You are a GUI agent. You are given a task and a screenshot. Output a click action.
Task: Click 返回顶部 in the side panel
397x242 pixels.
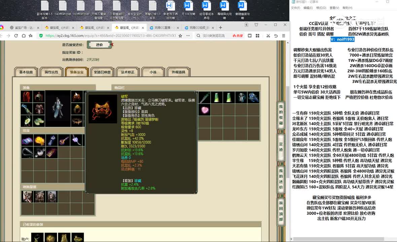[281, 211]
